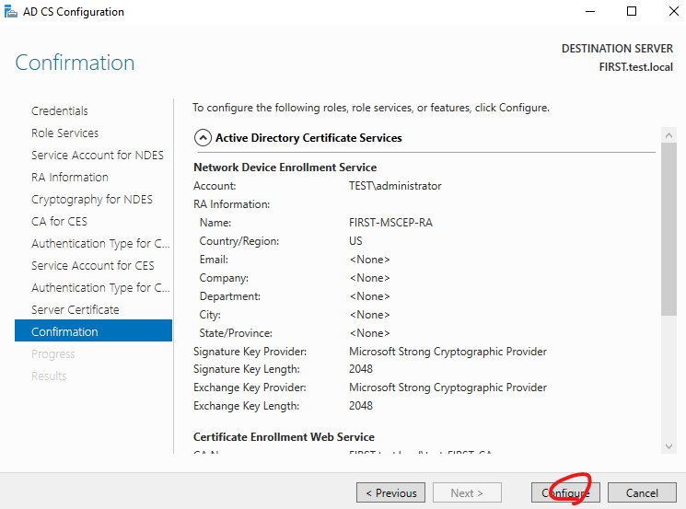Click the Network Device Enrollment Service heading

coord(285,168)
